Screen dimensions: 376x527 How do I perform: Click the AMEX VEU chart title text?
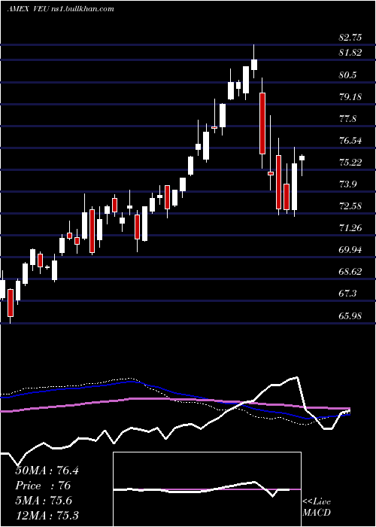coord(61,9)
